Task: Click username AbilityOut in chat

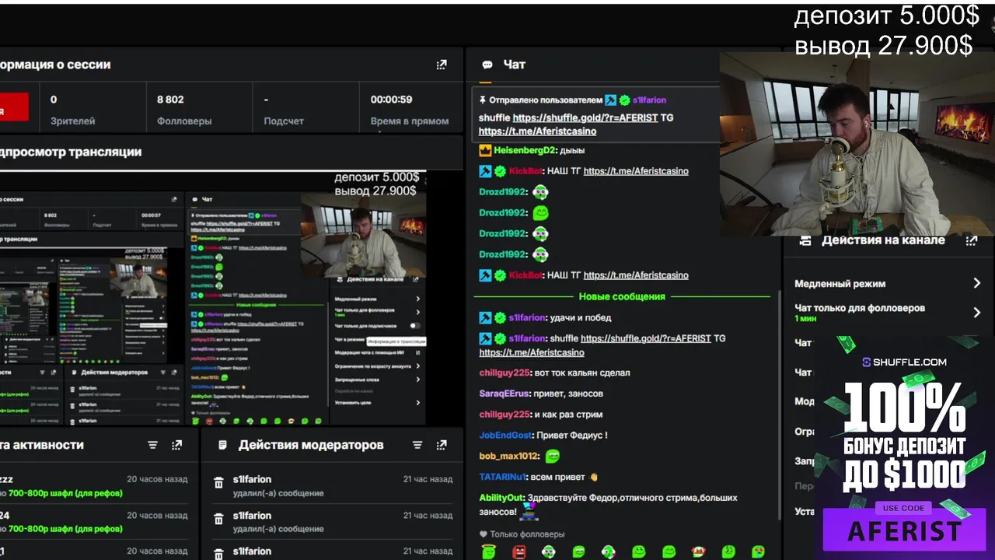Action: coord(501,498)
